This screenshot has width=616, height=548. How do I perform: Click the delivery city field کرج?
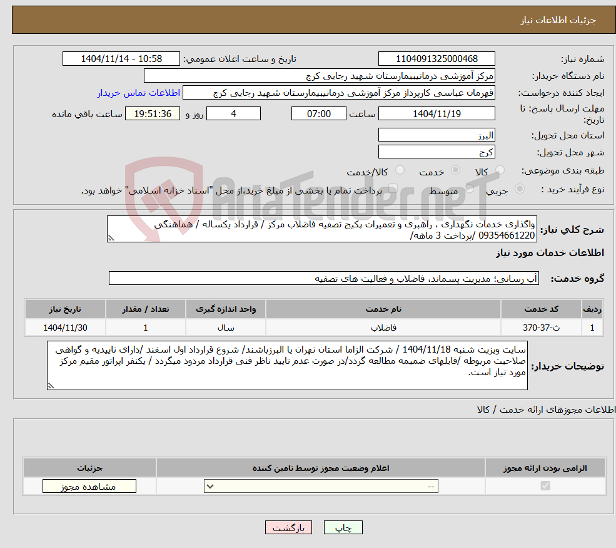tap(437, 152)
